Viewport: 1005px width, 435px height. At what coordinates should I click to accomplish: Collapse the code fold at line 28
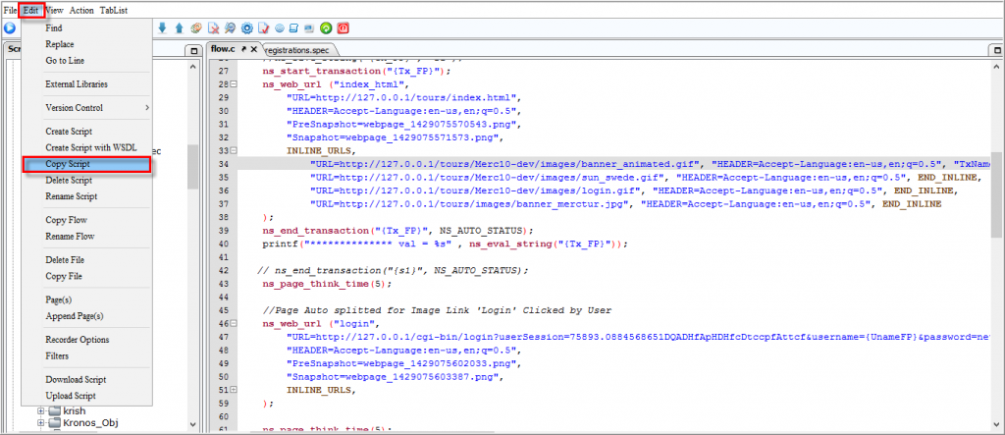pyautogui.click(x=234, y=84)
